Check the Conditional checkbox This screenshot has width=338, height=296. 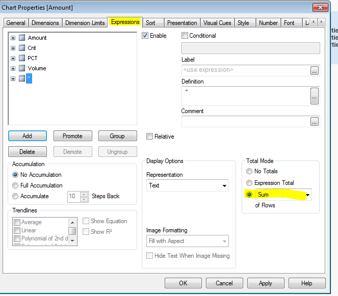[185, 36]
